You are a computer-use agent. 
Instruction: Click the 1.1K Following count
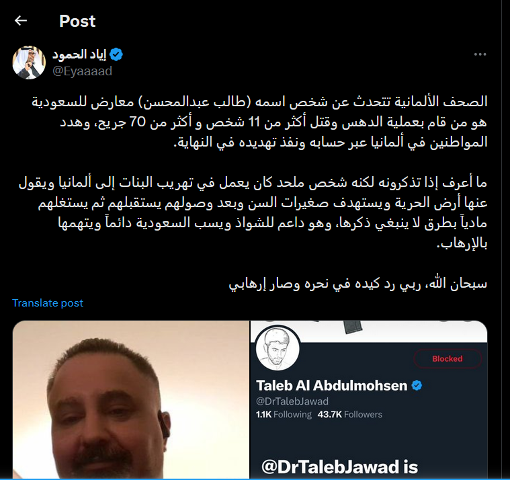284,414
